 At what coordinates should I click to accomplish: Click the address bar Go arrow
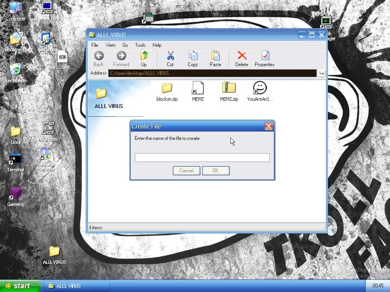tap(321, 73)
